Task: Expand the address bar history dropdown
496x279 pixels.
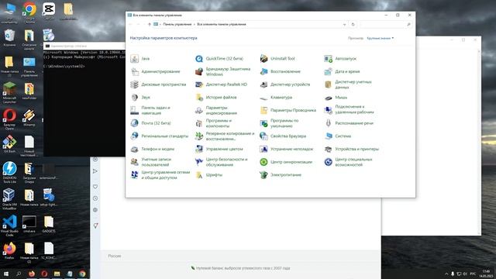Action: click(344, 24)
